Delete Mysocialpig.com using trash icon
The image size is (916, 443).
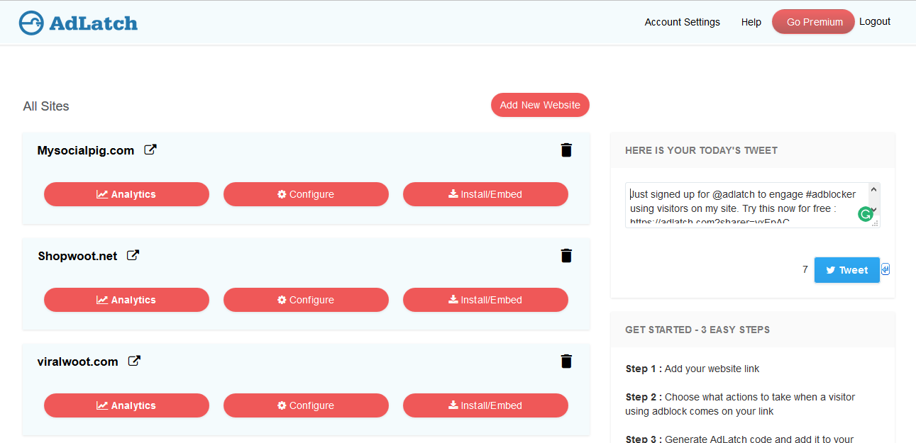(x=566, y=150)
